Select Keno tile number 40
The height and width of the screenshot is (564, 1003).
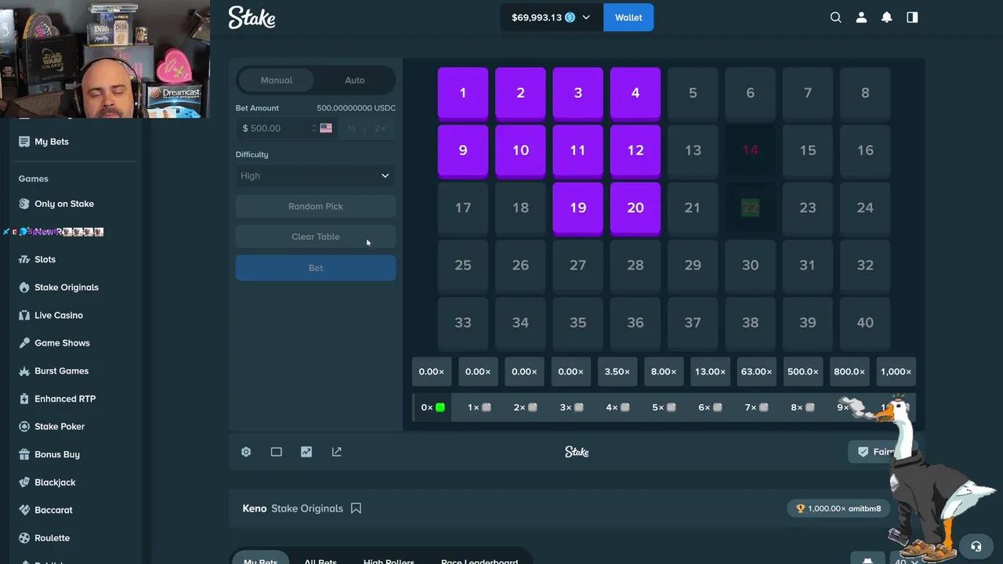(x=865, y=324)
